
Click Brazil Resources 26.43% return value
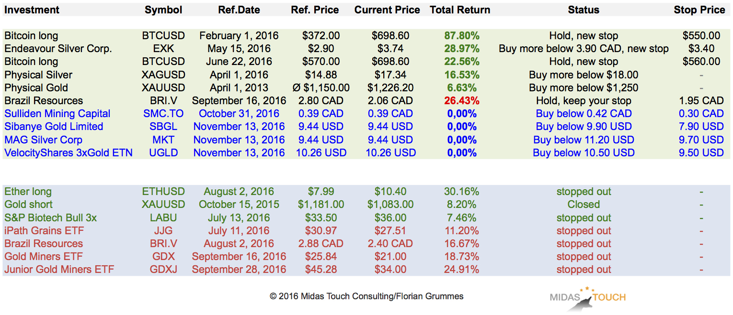(x=462, y=101)
